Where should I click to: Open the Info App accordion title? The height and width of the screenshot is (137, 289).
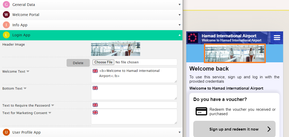pyautogui.click(x=20, y=25)
